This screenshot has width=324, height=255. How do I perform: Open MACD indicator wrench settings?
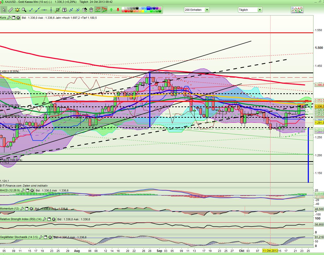tap(23, 190)
